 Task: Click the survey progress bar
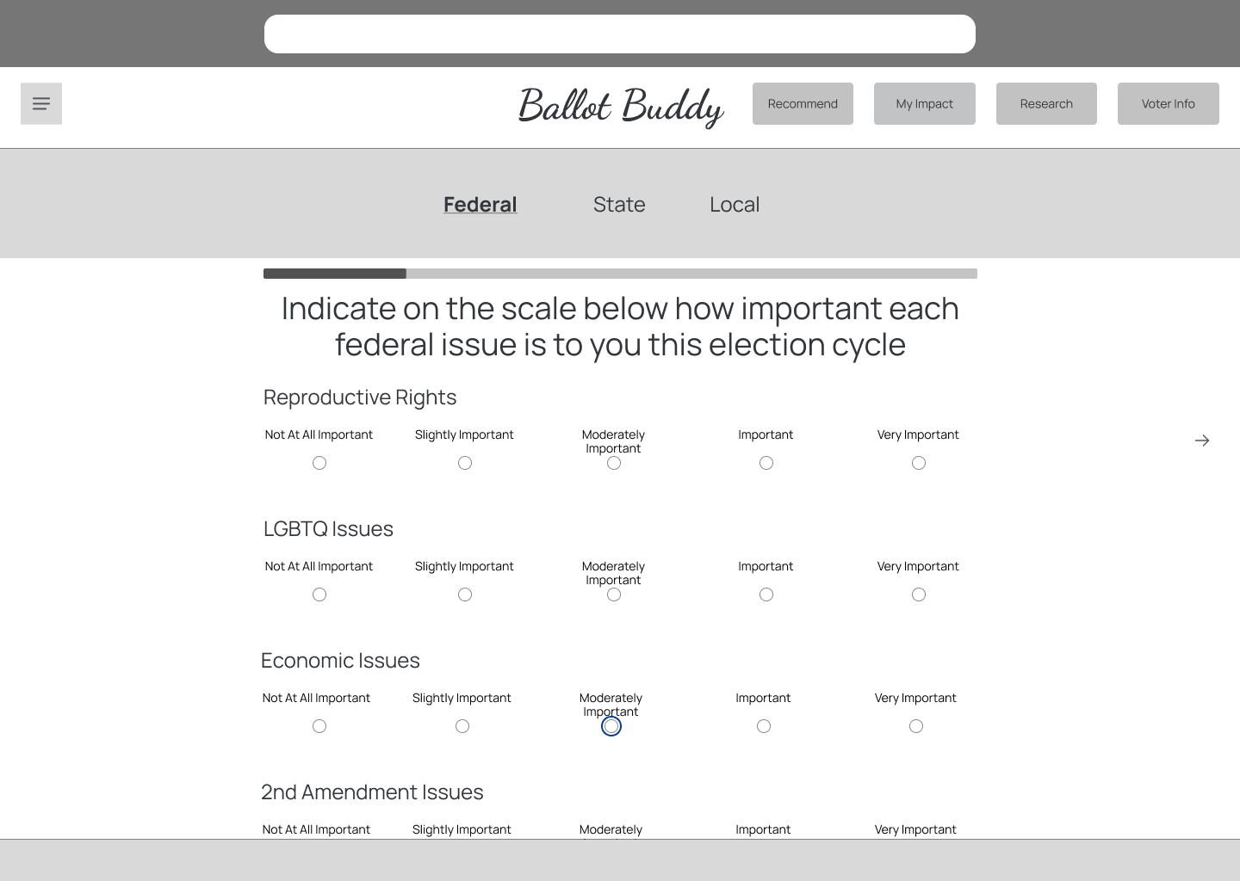pyautogui.click(x=619, y=274)
